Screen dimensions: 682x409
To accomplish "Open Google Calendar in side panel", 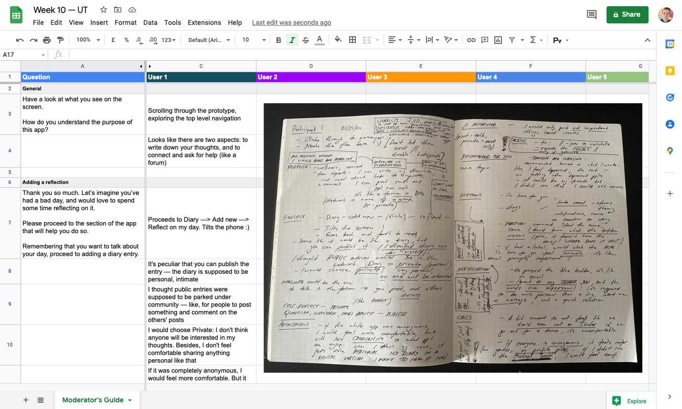I will (670, 44).
